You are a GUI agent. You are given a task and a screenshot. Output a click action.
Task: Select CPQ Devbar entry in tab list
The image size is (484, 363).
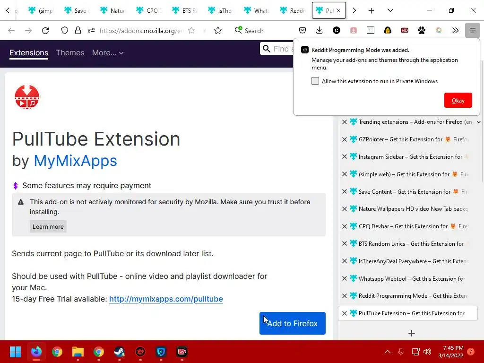(x=407, y=226)
